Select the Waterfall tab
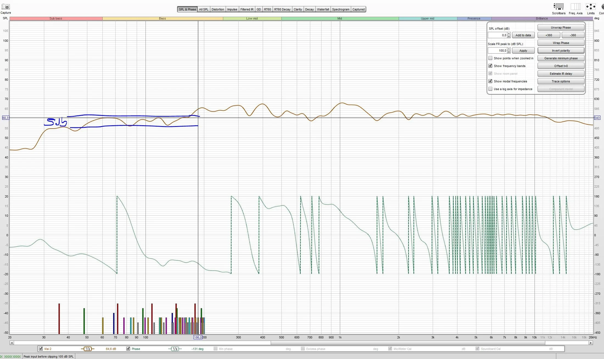The width and height of the screenshot is (604, 359). [x=323, y=9]
